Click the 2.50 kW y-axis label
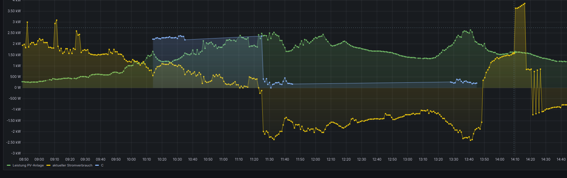This screenshot has height=178, width=567. click(x=14, y=33)
